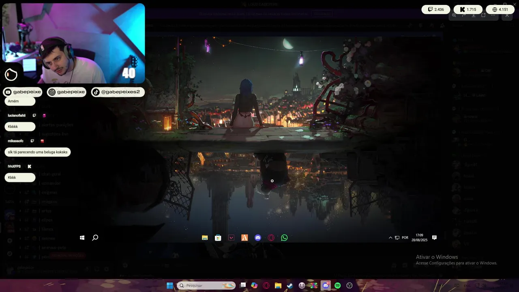Open the notification center icon next to the clock
Image resolution: width=519 pixels, height=292 pixels.
(434, 238)
